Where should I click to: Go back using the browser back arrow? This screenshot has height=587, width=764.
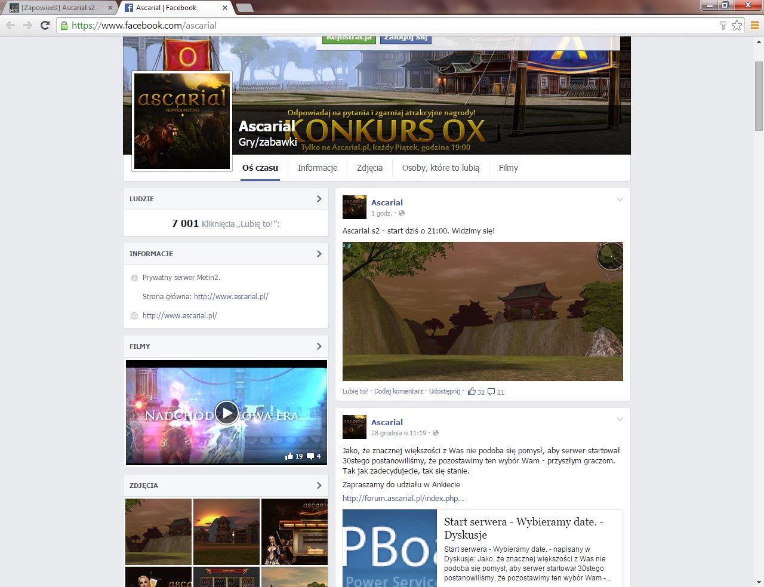(10, 25)
